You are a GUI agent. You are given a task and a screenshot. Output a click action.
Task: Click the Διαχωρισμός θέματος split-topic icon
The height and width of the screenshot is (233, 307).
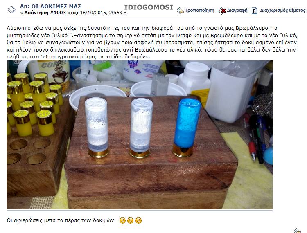(254, 11)
